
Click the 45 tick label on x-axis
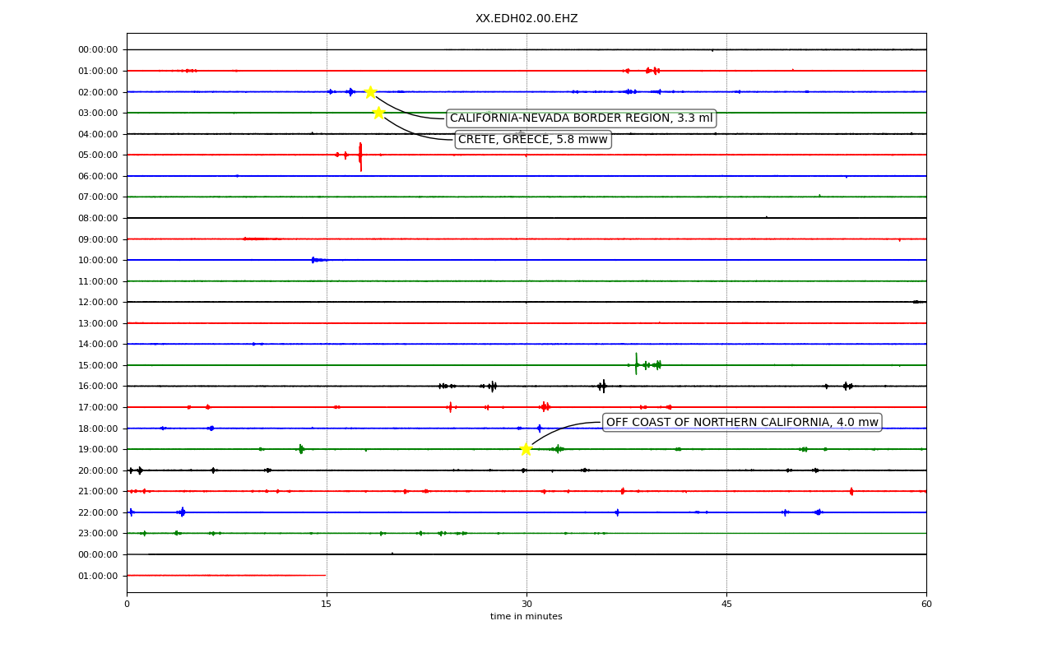(726, 605)
